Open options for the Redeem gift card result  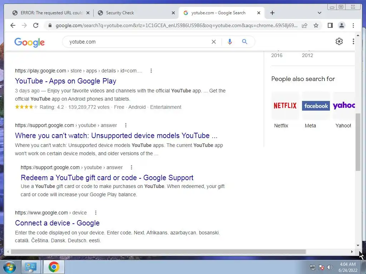[132, 167]
